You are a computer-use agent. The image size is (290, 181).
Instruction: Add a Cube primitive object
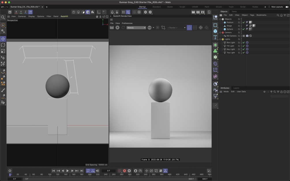point(215,31)
